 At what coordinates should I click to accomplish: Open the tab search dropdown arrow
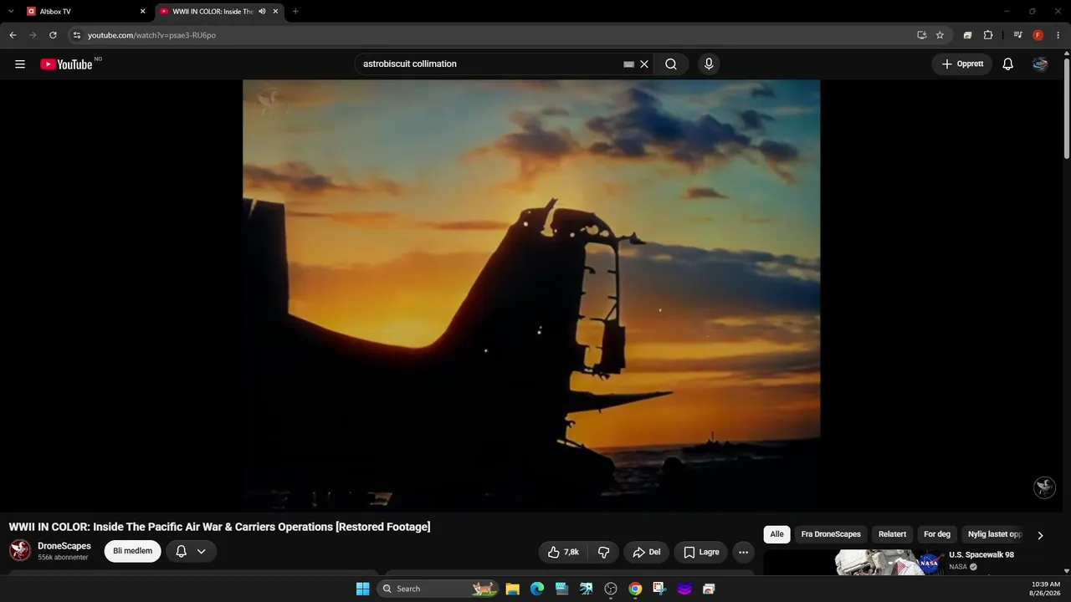tap(11, 12)
